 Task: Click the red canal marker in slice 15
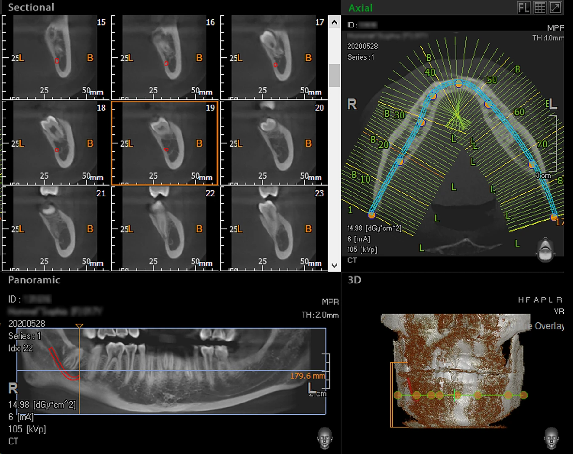point(57,61)
